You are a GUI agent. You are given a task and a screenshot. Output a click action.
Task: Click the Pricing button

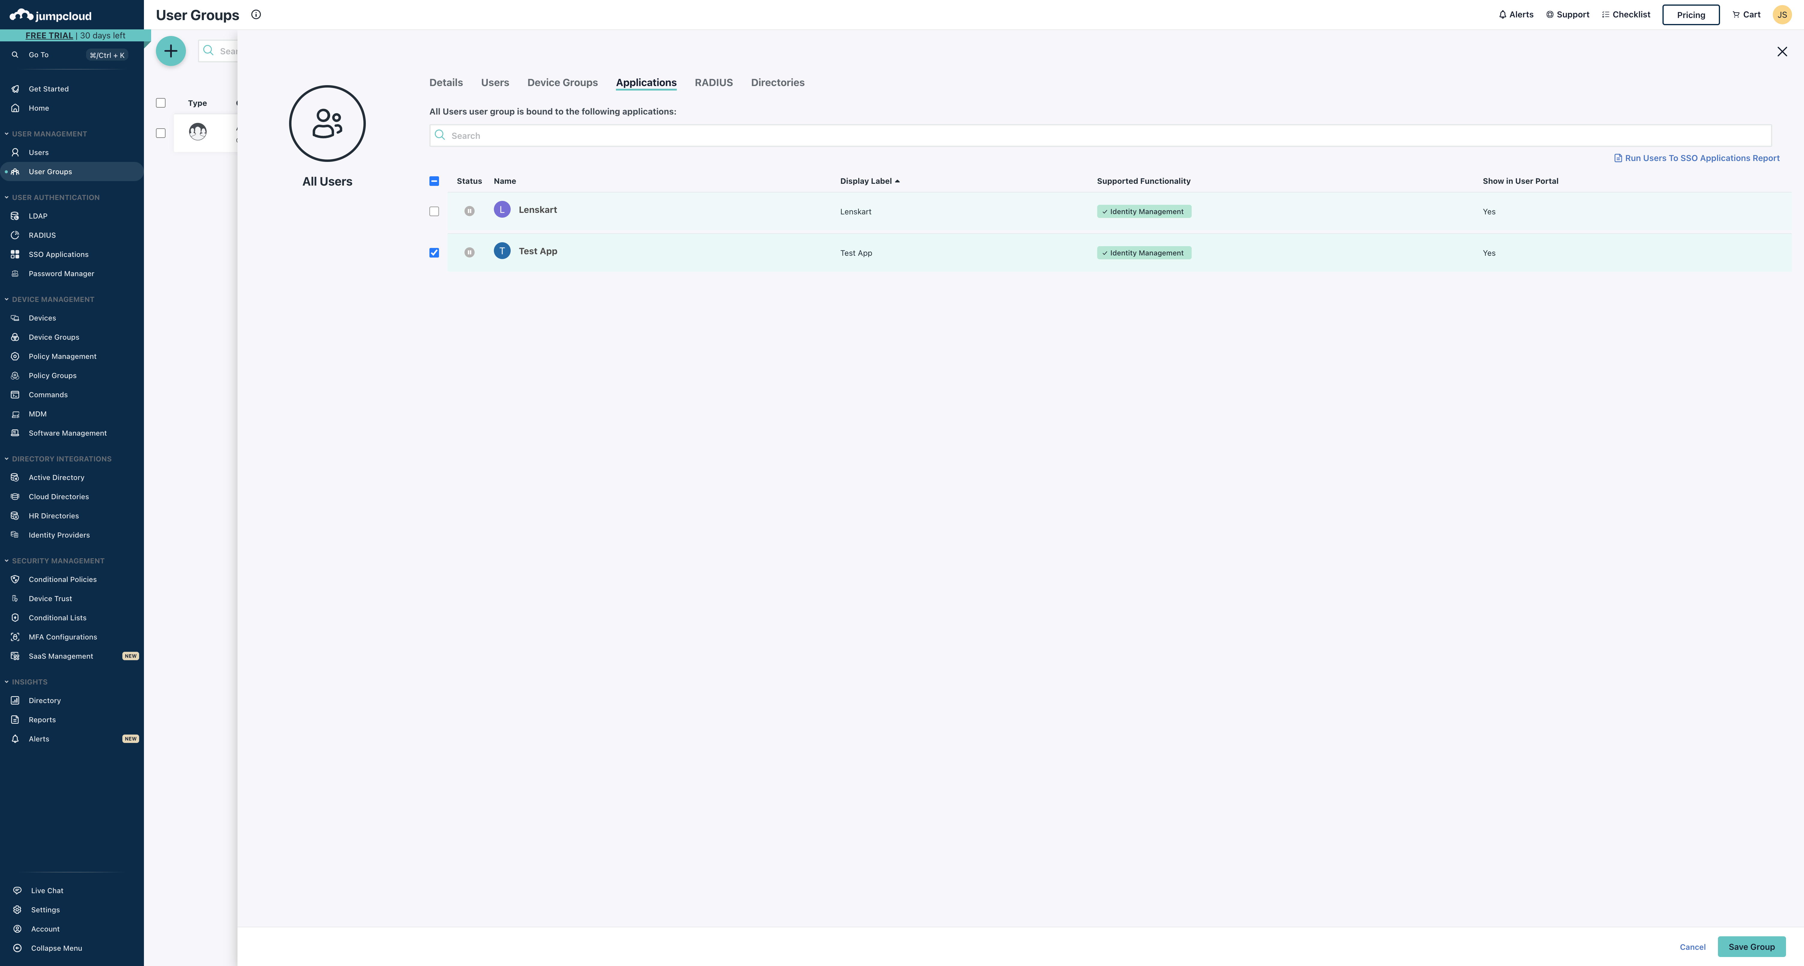pyautogui.click(x=1691, y=15)
